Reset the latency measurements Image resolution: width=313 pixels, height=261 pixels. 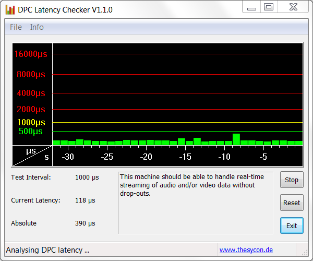click(292, 203)
